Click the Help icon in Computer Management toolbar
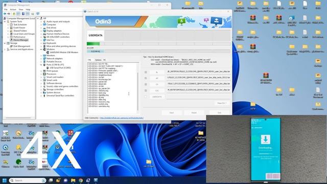327x184 pixels. 23,14
